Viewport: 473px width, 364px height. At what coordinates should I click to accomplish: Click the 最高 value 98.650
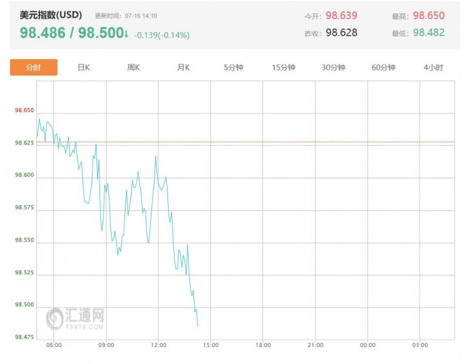tap(429, 16)
